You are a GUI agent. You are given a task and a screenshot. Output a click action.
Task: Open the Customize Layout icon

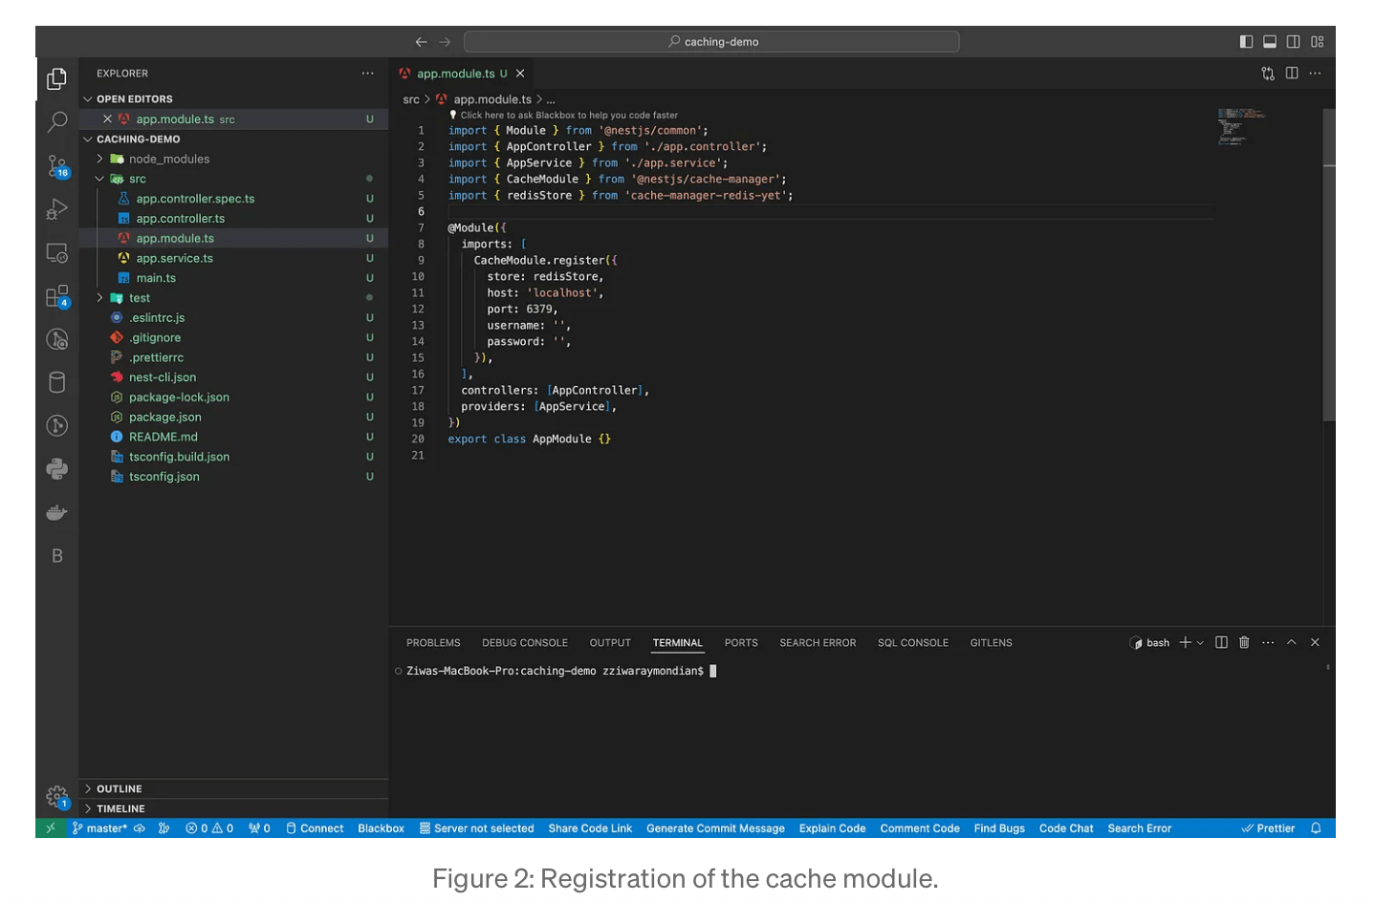pos(1318,42)
